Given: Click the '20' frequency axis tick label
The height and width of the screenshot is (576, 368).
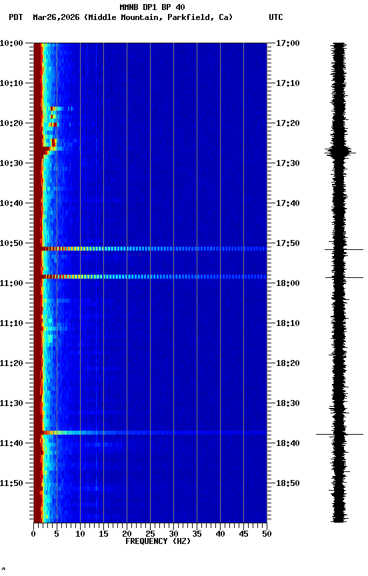Looking at the screenshot, I should (x=127, y=534).
